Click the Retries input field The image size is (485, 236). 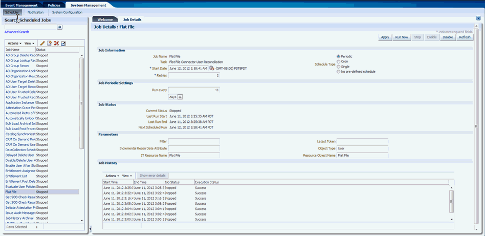pos(194,75)
